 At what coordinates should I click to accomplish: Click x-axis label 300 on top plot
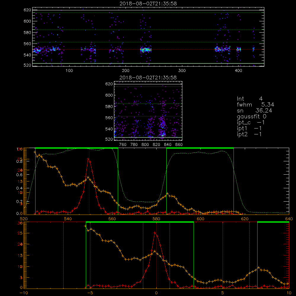pyautogui.click(x=182, y=71)
